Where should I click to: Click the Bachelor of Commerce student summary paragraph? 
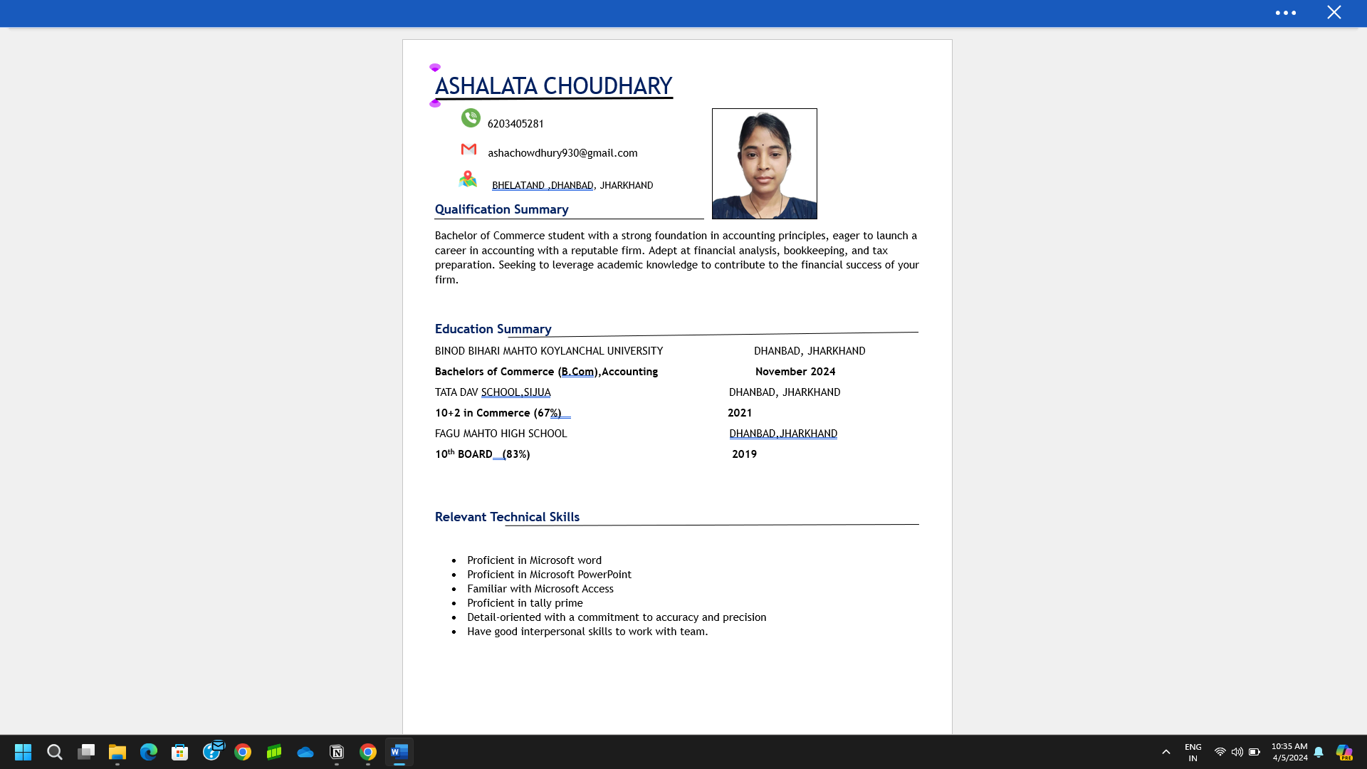click(x=676, y=257)
